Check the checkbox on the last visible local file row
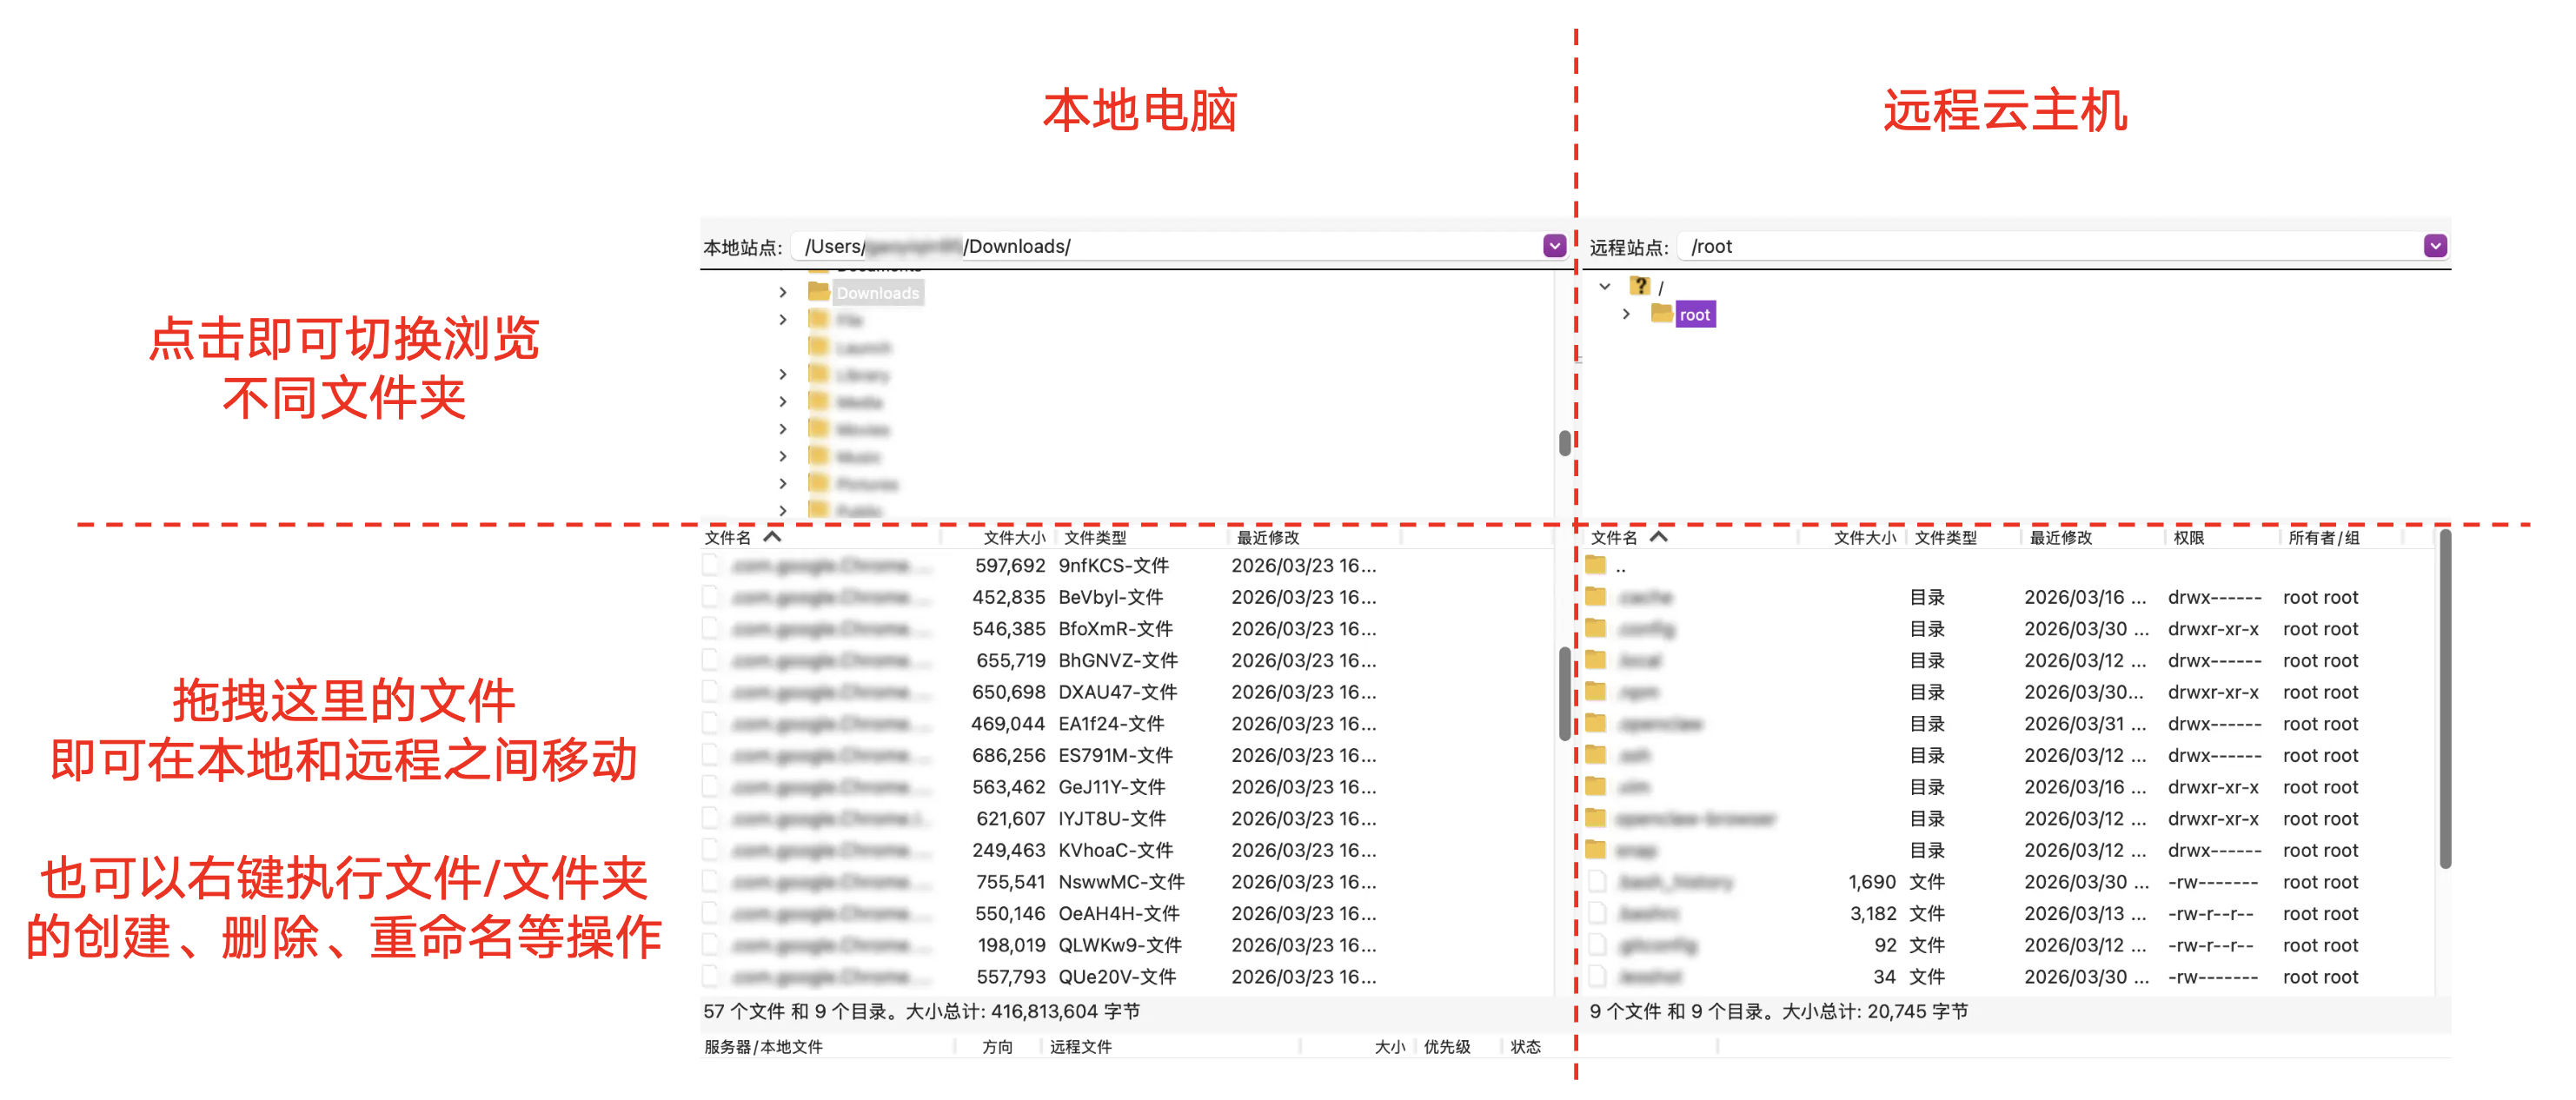The width and height of the screenshot is (2576, 1100). click(710, 977)
